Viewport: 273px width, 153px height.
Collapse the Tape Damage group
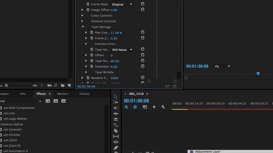pos(83,27)
